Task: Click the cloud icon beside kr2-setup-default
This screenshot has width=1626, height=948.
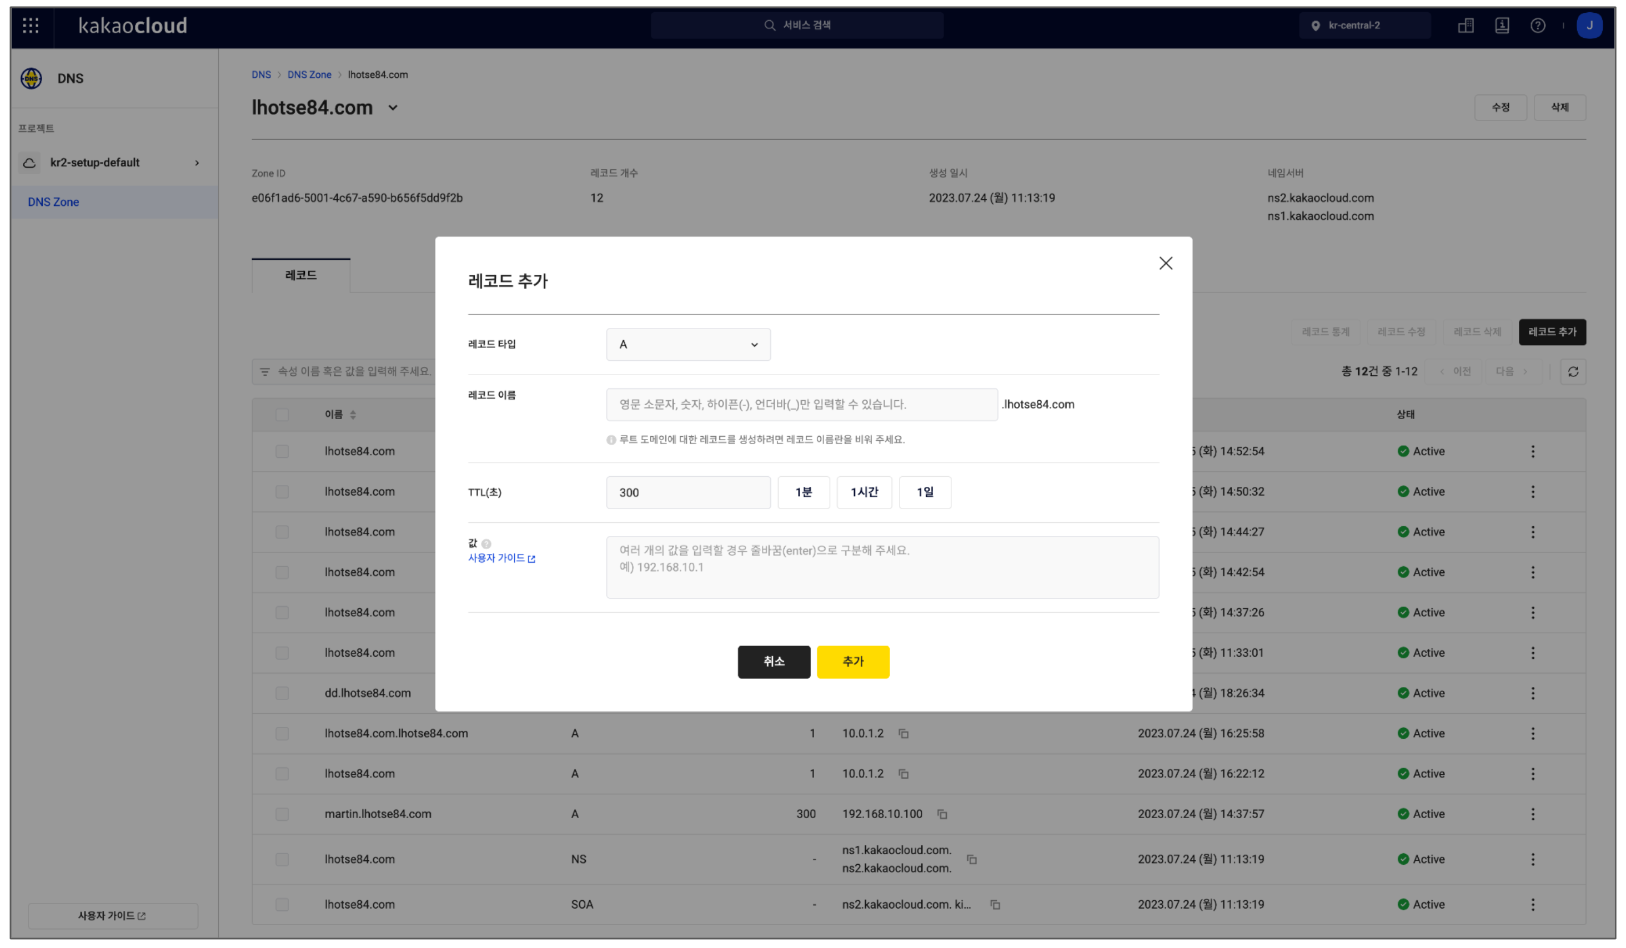Action: (x=29, y=163)
